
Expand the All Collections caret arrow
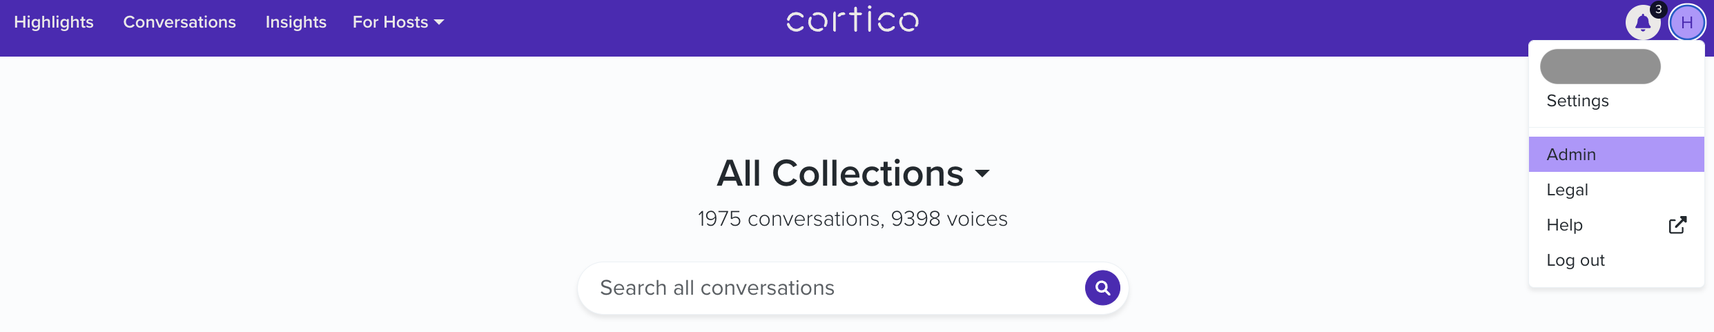click(x=982, y=173)
